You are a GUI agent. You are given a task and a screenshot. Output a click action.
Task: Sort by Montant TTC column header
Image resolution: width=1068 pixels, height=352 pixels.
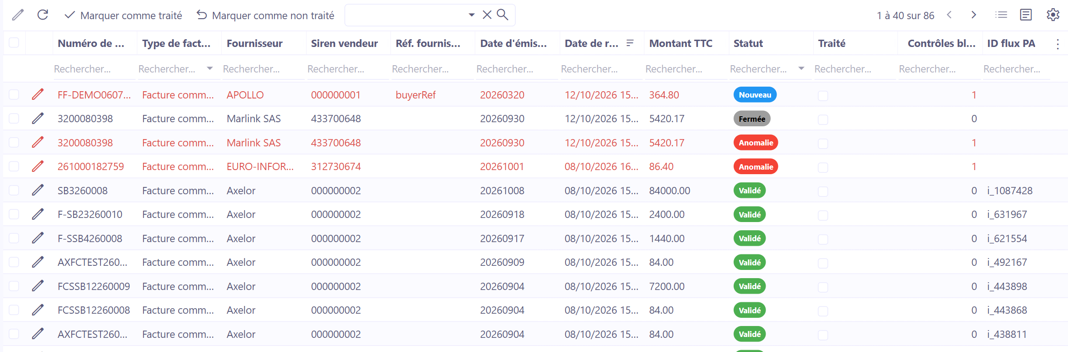click(681, 43)
